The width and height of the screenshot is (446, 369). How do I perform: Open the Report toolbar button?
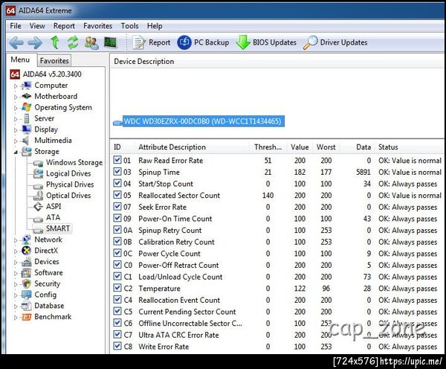151,42
